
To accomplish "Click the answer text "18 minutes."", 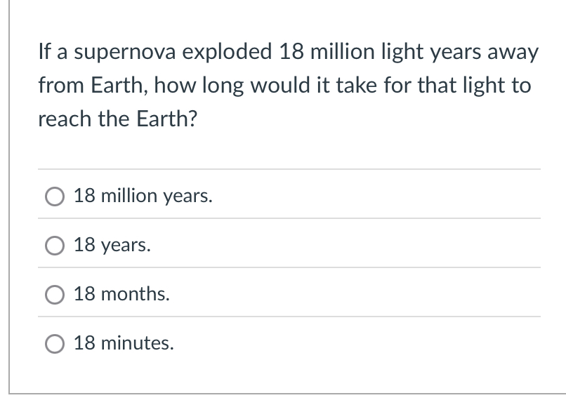I will point(124,343).
